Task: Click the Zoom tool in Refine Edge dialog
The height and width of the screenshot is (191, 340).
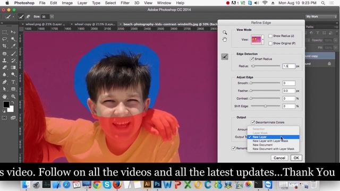Action: click(x=225, y=32)
